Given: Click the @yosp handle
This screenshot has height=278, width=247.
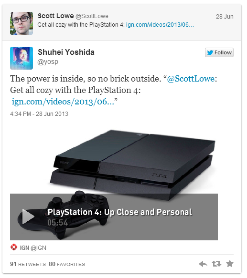Looking at the screenshot, I should tap(48, 62).
